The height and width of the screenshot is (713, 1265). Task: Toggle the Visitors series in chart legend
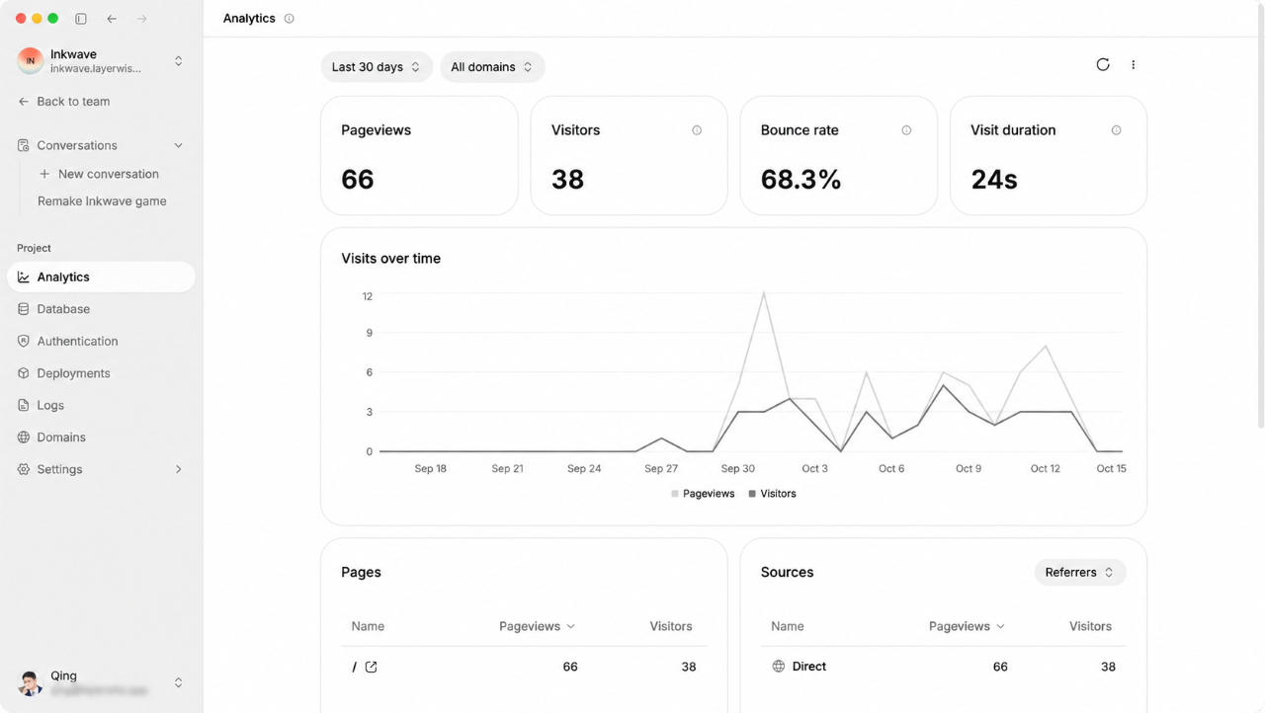[x=772, y=494]
